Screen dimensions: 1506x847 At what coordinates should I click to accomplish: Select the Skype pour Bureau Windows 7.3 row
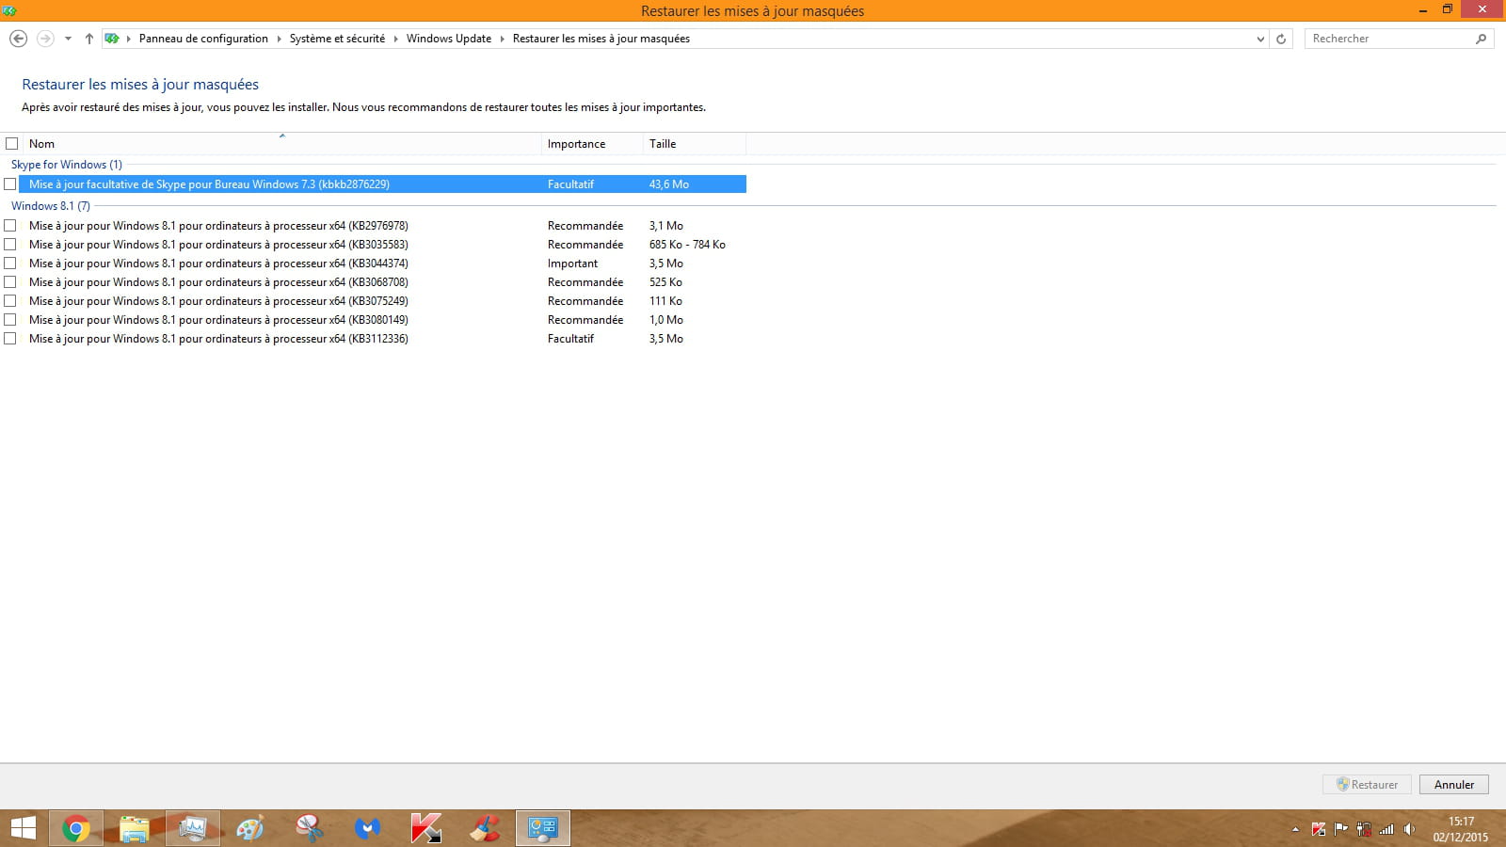pyautogui.click(x=382, y=184)
